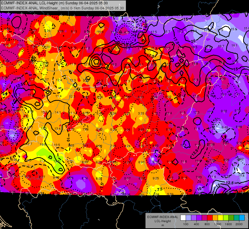Viewport: 249px width, 229px height.
Task: Click the 9.25 value on orange area
Action: 156,178
